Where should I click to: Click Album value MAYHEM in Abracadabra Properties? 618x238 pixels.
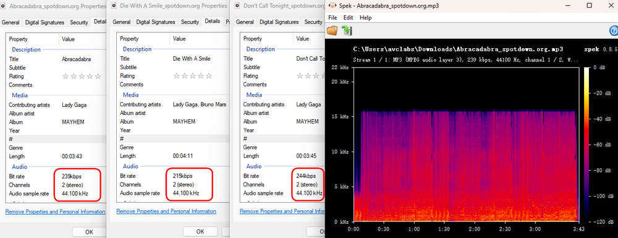(73, 122)
